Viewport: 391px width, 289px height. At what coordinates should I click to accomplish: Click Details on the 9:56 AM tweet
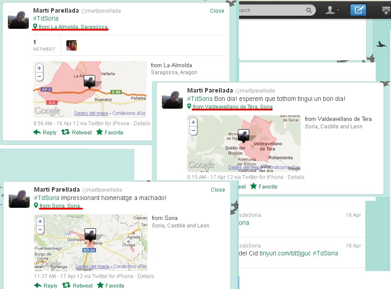(x=142, y=124)
